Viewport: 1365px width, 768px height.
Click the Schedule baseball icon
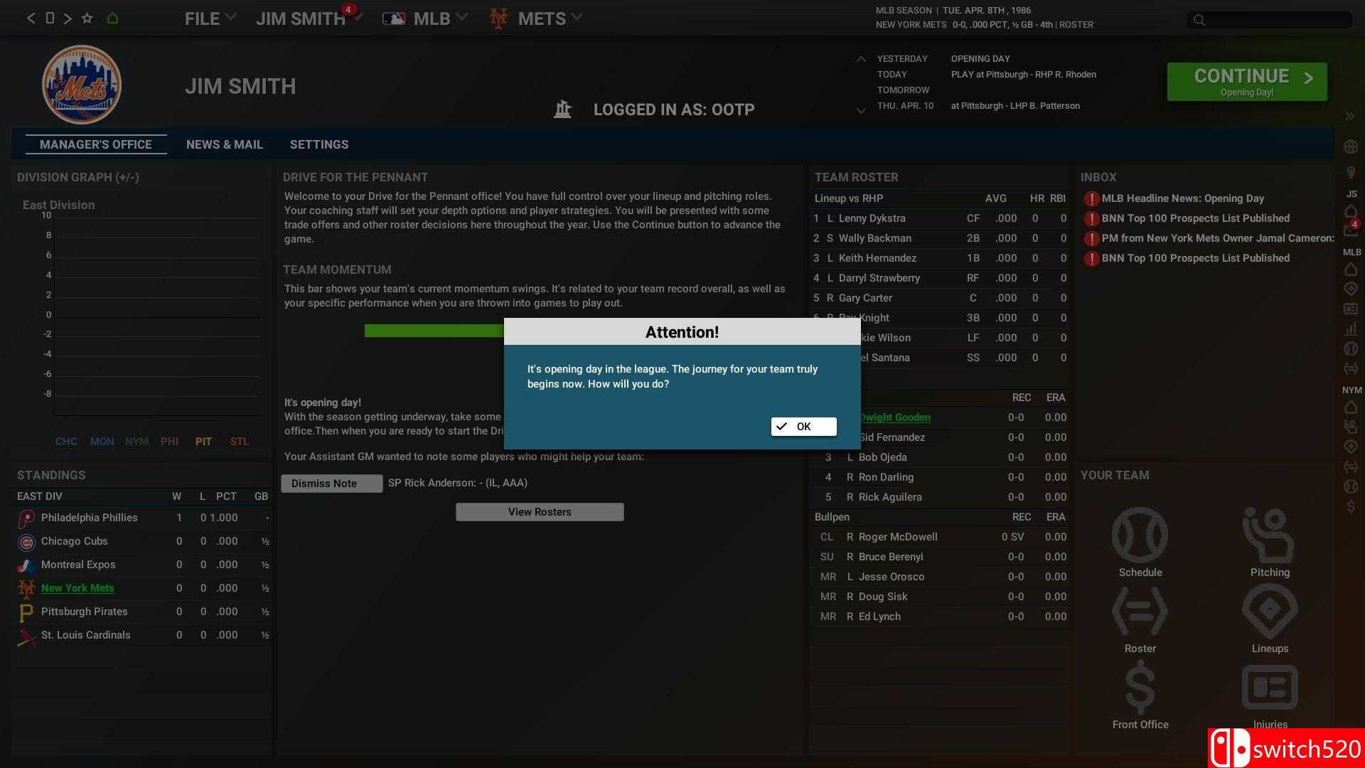1140,535
